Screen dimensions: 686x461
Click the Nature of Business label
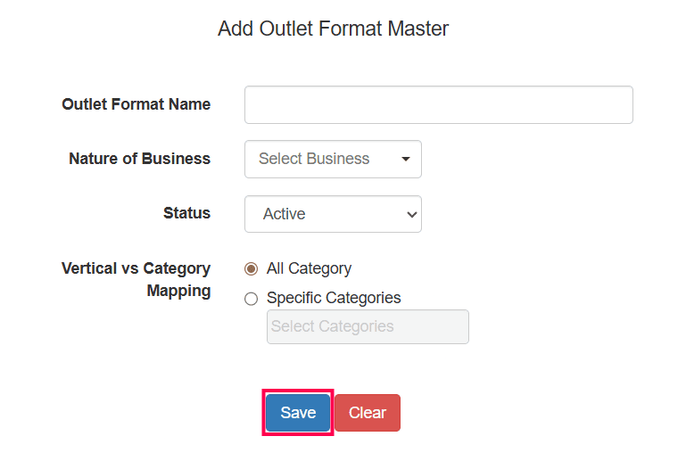[139, 159]
